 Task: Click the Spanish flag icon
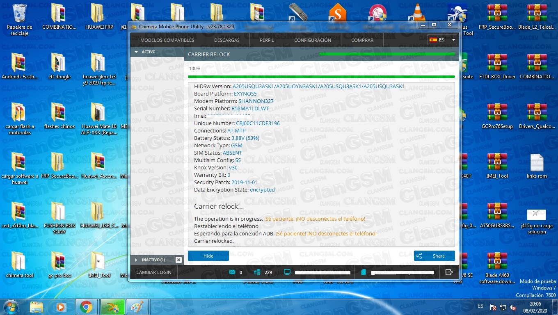433,40
